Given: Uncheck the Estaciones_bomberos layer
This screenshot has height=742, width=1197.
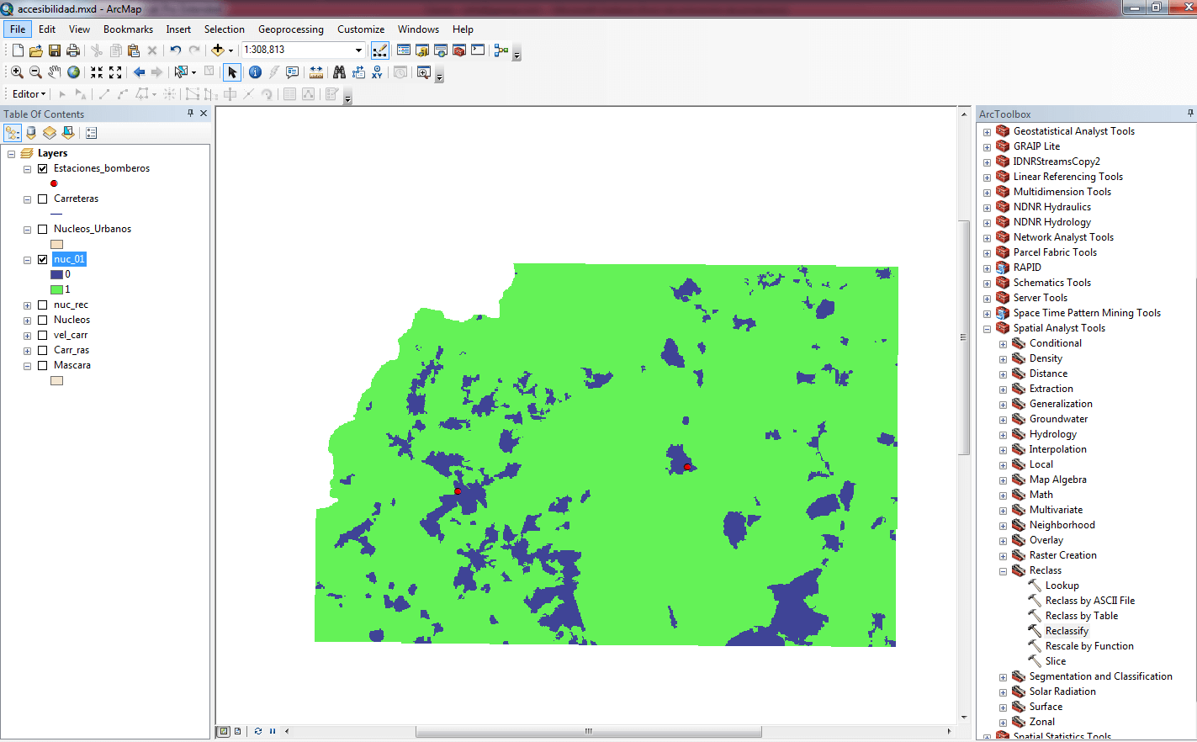Looking at the screenshot, I should coord(43,168).
